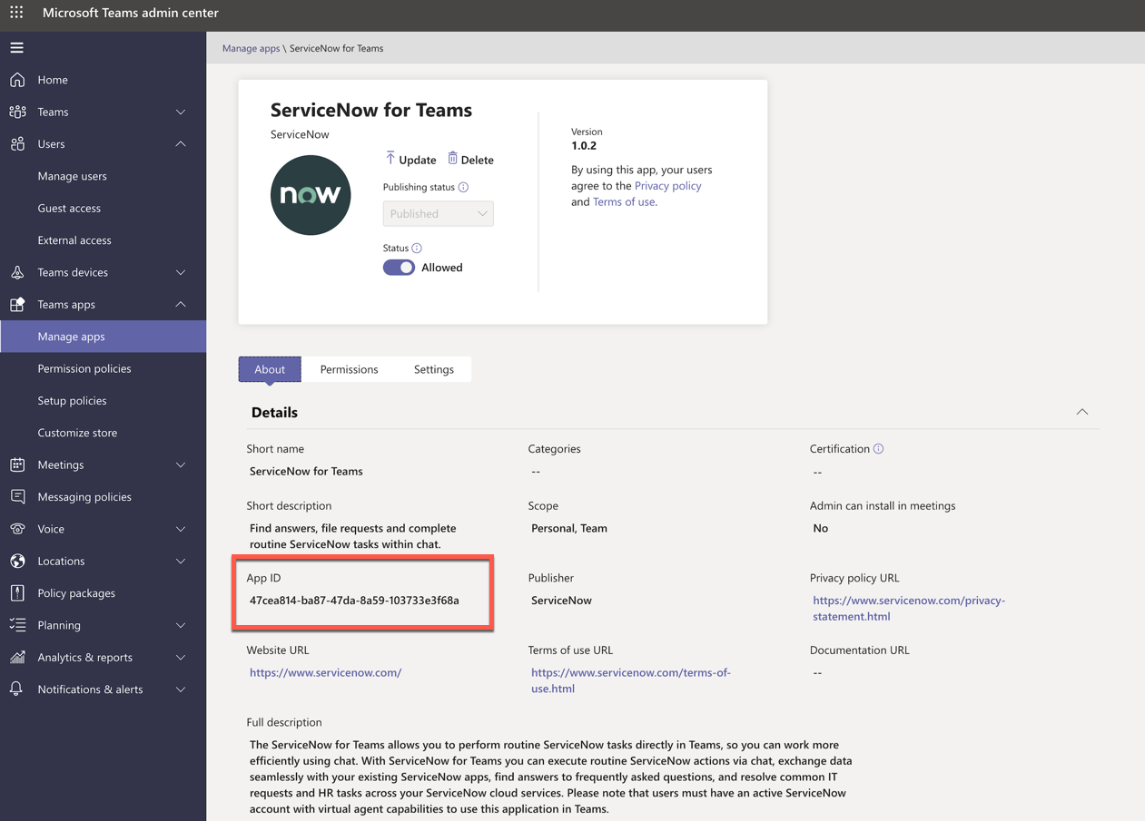The height and width of the screenshot is (821, 1145).
Task: Click the Policy packages icon
Action: click(17, 592)
